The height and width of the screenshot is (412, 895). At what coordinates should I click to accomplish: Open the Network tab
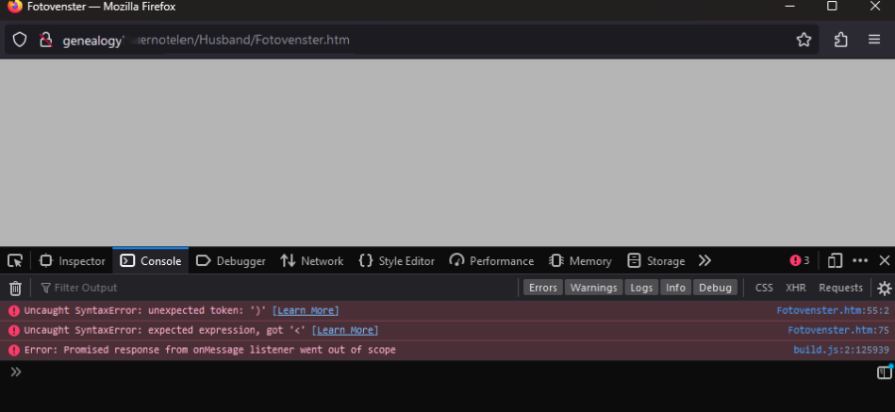[312, 261]
